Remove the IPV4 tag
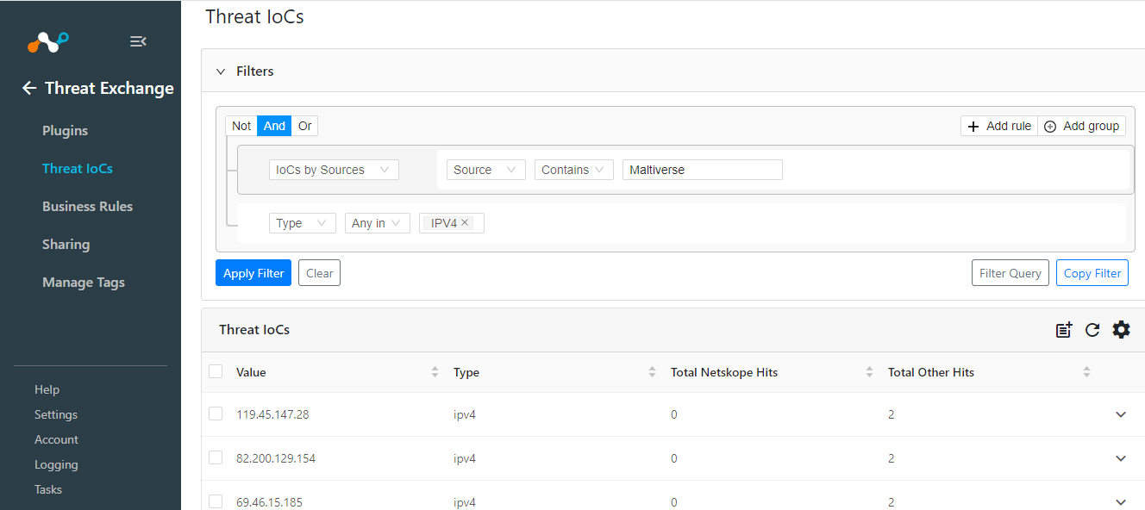 [x=465, y=222]
